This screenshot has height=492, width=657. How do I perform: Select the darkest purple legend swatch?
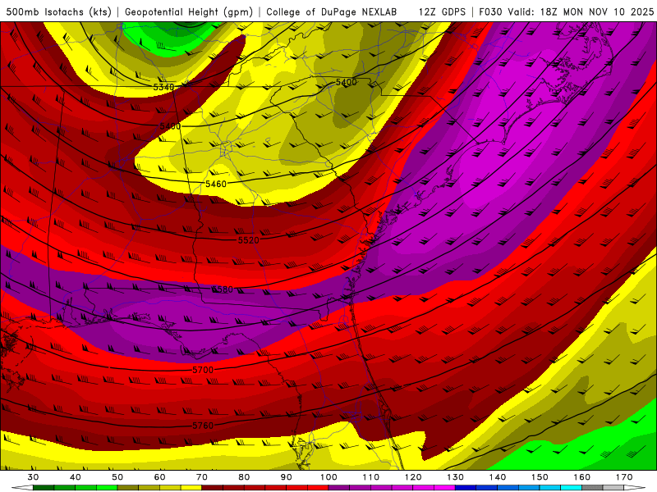point(339,488)
